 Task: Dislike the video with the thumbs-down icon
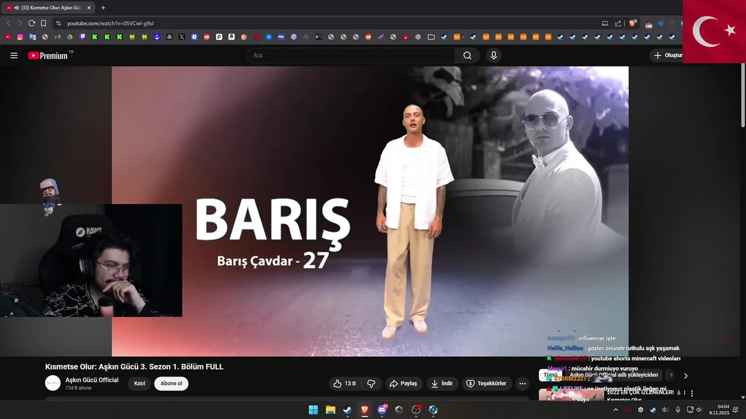pyautogui.click(x=371, y=384)
